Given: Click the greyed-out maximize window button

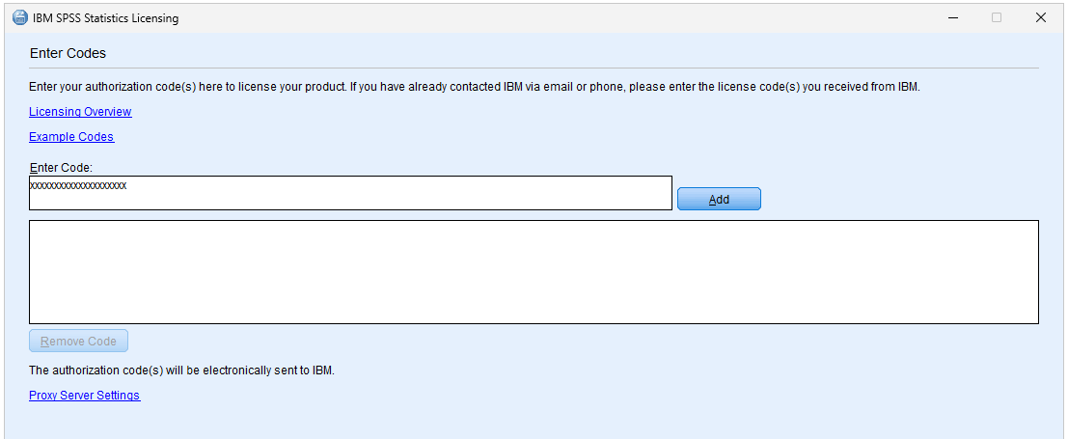Looking at the screenshot, I should 997,17.
